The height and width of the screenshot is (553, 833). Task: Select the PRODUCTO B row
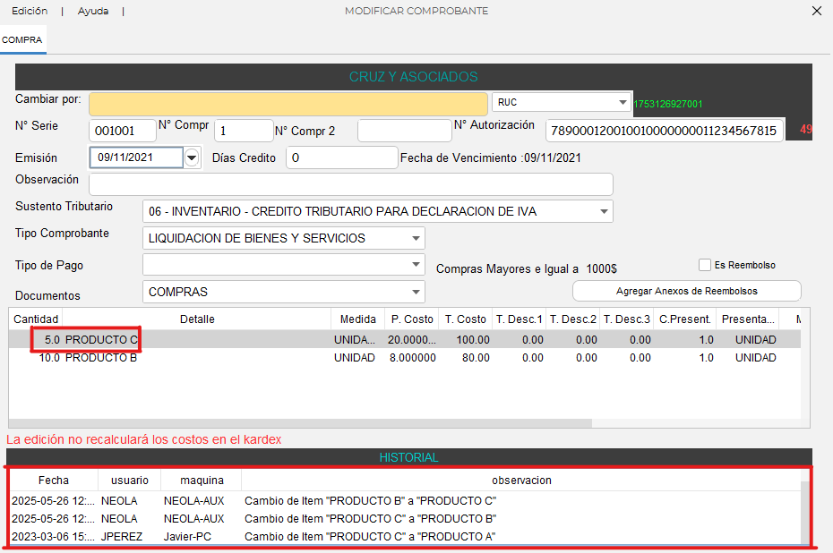[179, 358]
